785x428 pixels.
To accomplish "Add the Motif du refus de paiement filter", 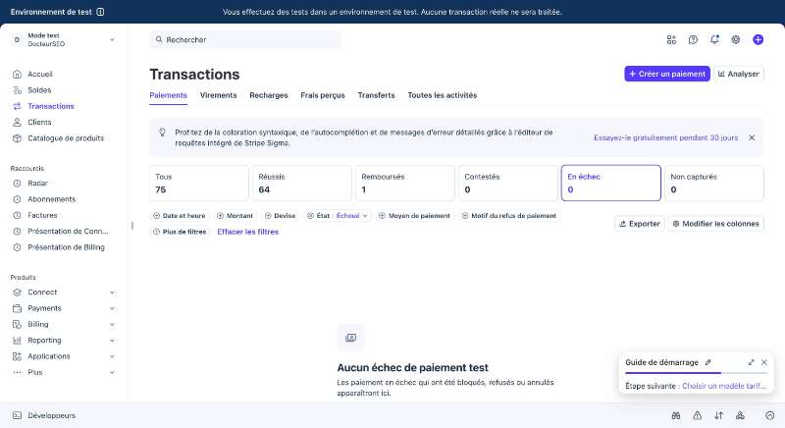I will 509,216.
